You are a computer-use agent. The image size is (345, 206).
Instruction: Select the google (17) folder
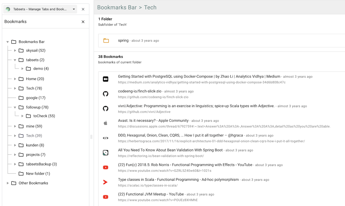[35, 98]
